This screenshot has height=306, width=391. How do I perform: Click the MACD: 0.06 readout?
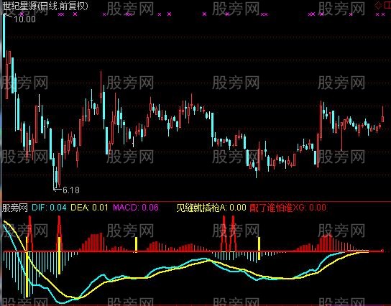click(x=136, y=208)
